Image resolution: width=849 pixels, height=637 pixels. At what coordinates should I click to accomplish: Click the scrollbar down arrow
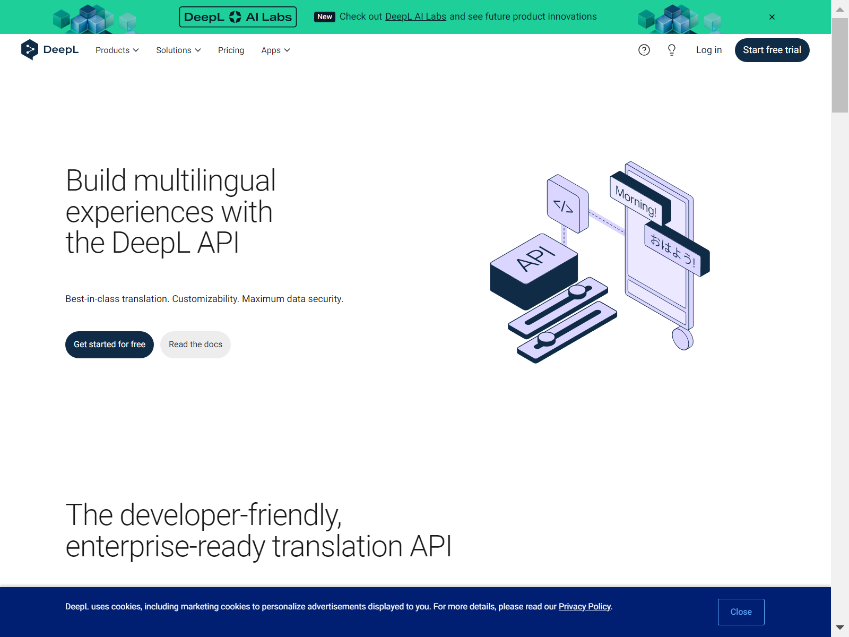click(x=840, y=627)
